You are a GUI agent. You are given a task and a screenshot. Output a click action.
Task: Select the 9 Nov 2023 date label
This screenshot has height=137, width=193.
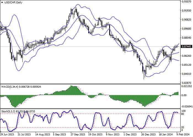coord(113,134)
